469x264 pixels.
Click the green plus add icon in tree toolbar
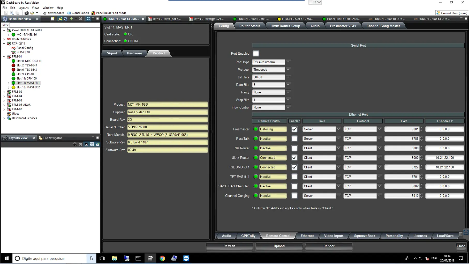(71, 19)
